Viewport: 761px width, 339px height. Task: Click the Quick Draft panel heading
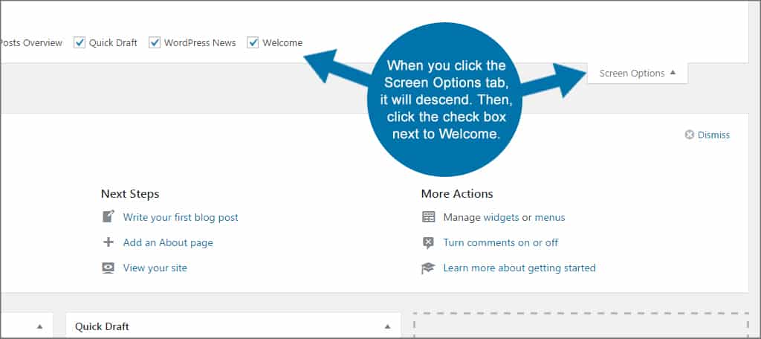[x=103, y=326]
